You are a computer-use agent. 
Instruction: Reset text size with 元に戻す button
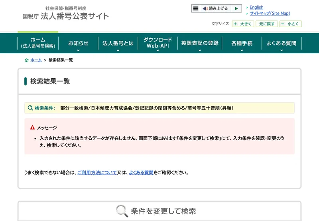coord(267,24)
